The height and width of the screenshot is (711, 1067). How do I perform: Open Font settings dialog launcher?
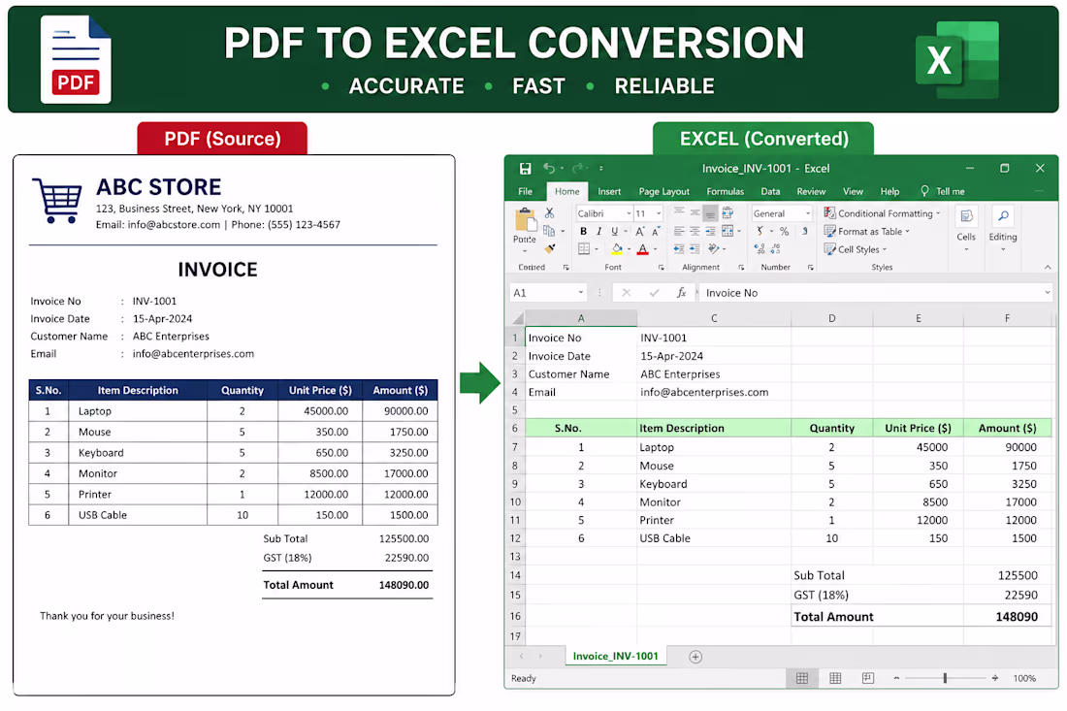click(x=661, y=268)
